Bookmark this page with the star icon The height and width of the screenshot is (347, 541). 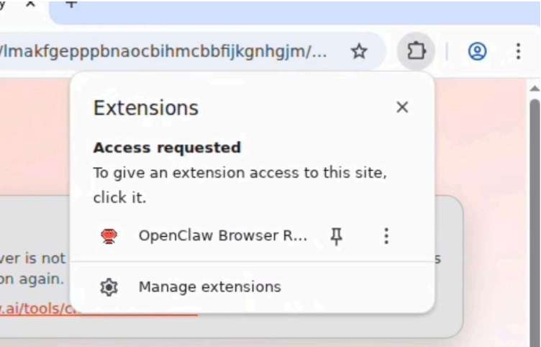[x=359, y=51]
